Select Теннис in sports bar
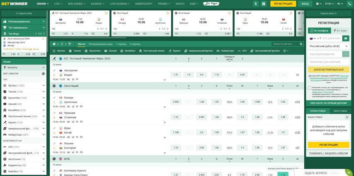This screenshot has height=176, width=354. (75, 51)
